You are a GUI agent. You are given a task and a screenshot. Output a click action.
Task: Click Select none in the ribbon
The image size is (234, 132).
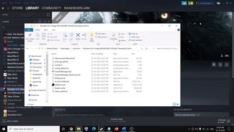[134, 37]
